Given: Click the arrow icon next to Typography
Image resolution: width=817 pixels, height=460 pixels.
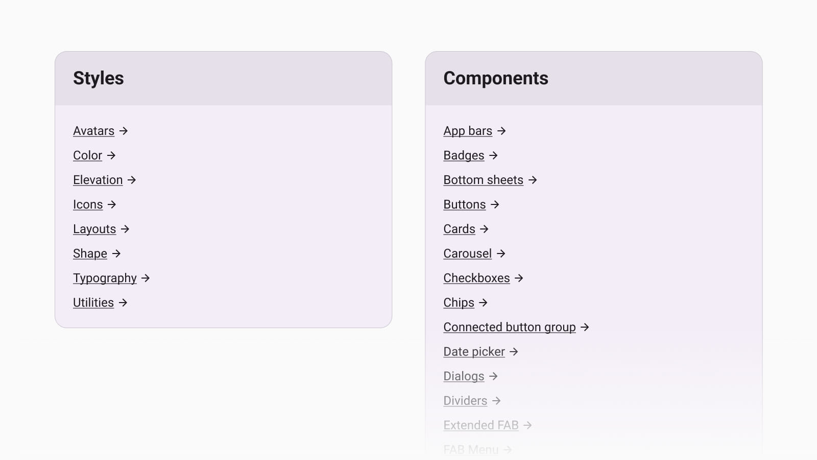Looking at the screenshot, I should [x=146, y=279].
